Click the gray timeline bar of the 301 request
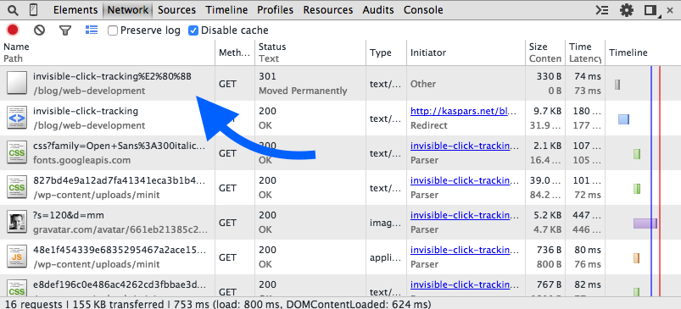Screen dimensions: 681x309 pos(617,85)
